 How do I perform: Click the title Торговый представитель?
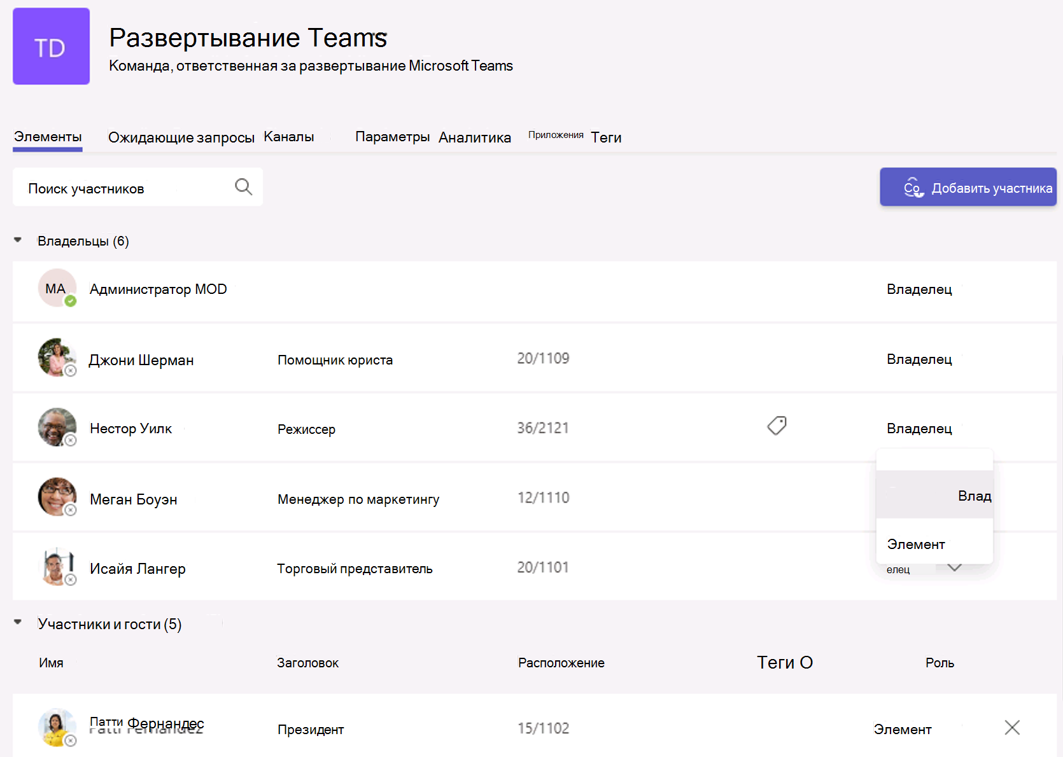(x=355, y=569)
